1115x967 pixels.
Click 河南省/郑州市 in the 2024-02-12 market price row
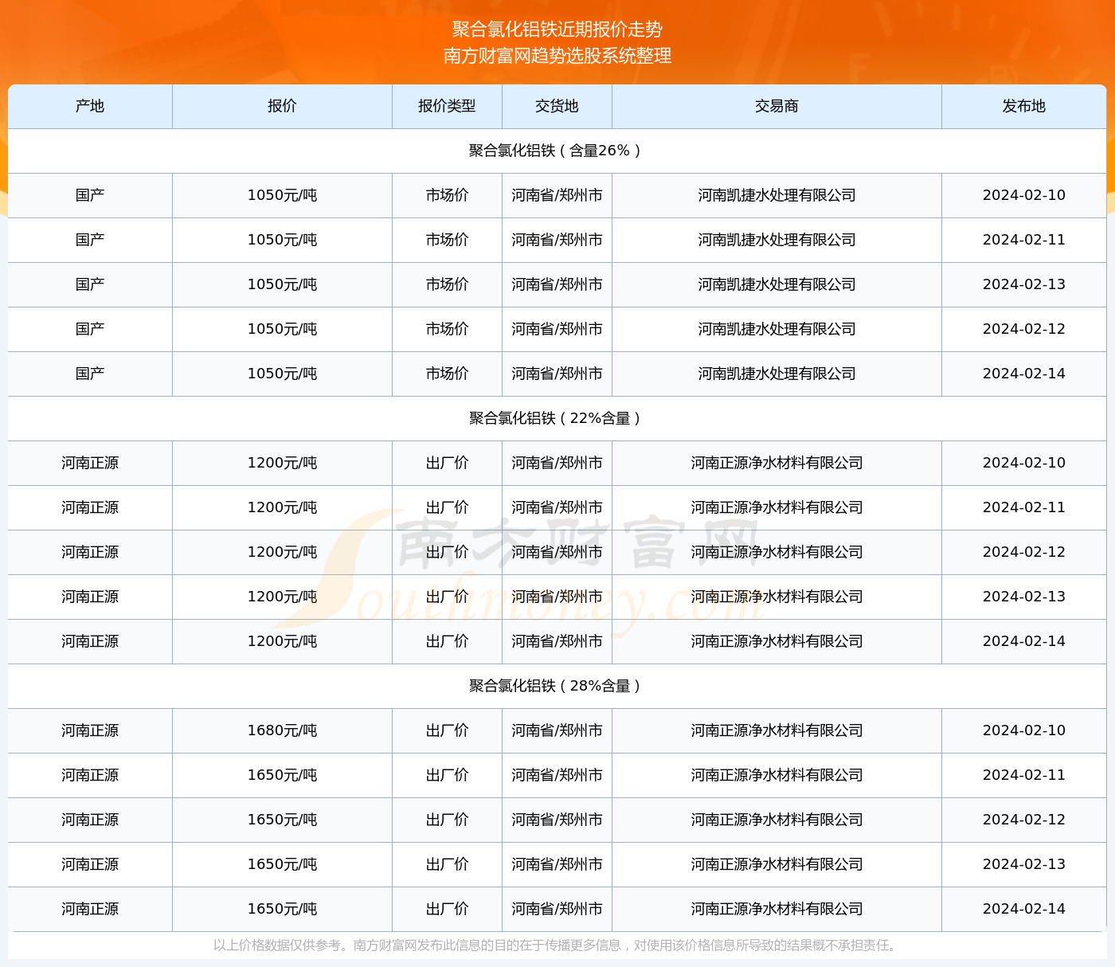[x=557, y=329]
